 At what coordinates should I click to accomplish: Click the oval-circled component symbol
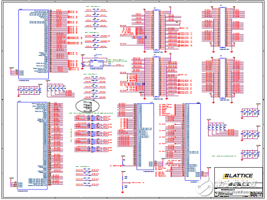tap(87, 106)
